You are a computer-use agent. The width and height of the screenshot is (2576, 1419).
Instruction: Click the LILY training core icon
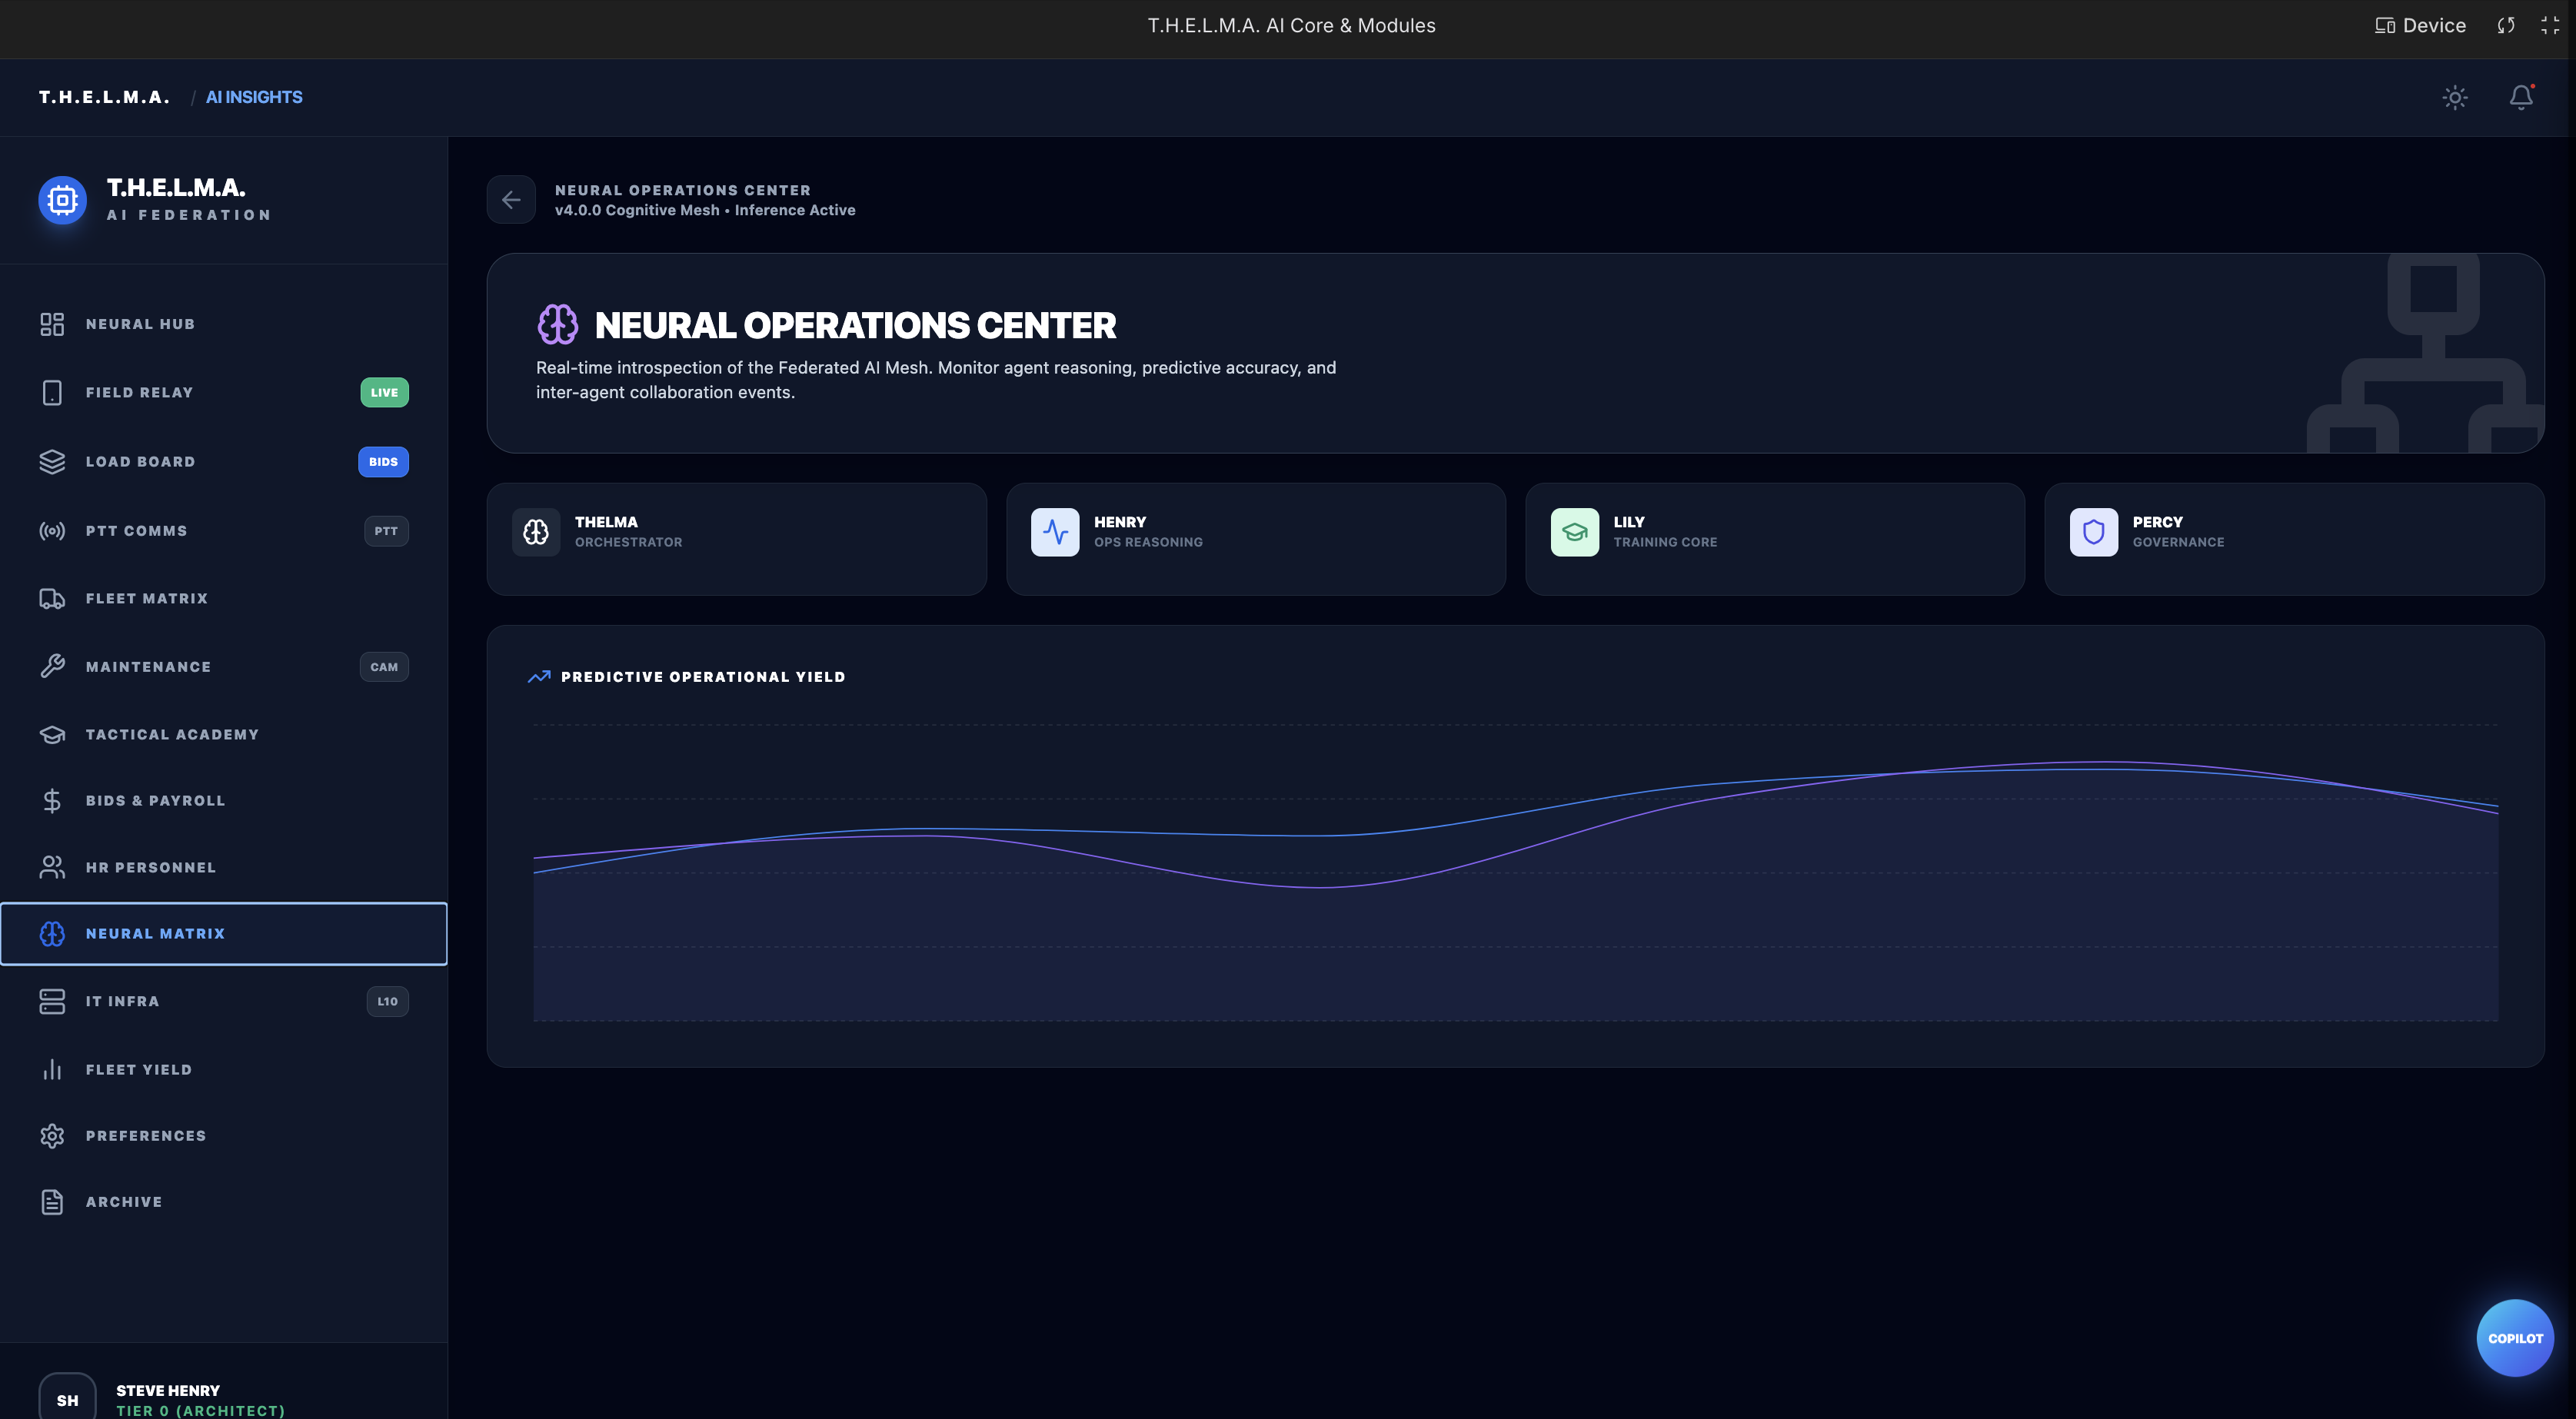tap(1574, 532)
